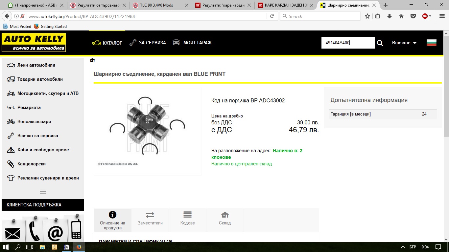Select the Описание на продукта tab
449x252 pixels.
112,220
